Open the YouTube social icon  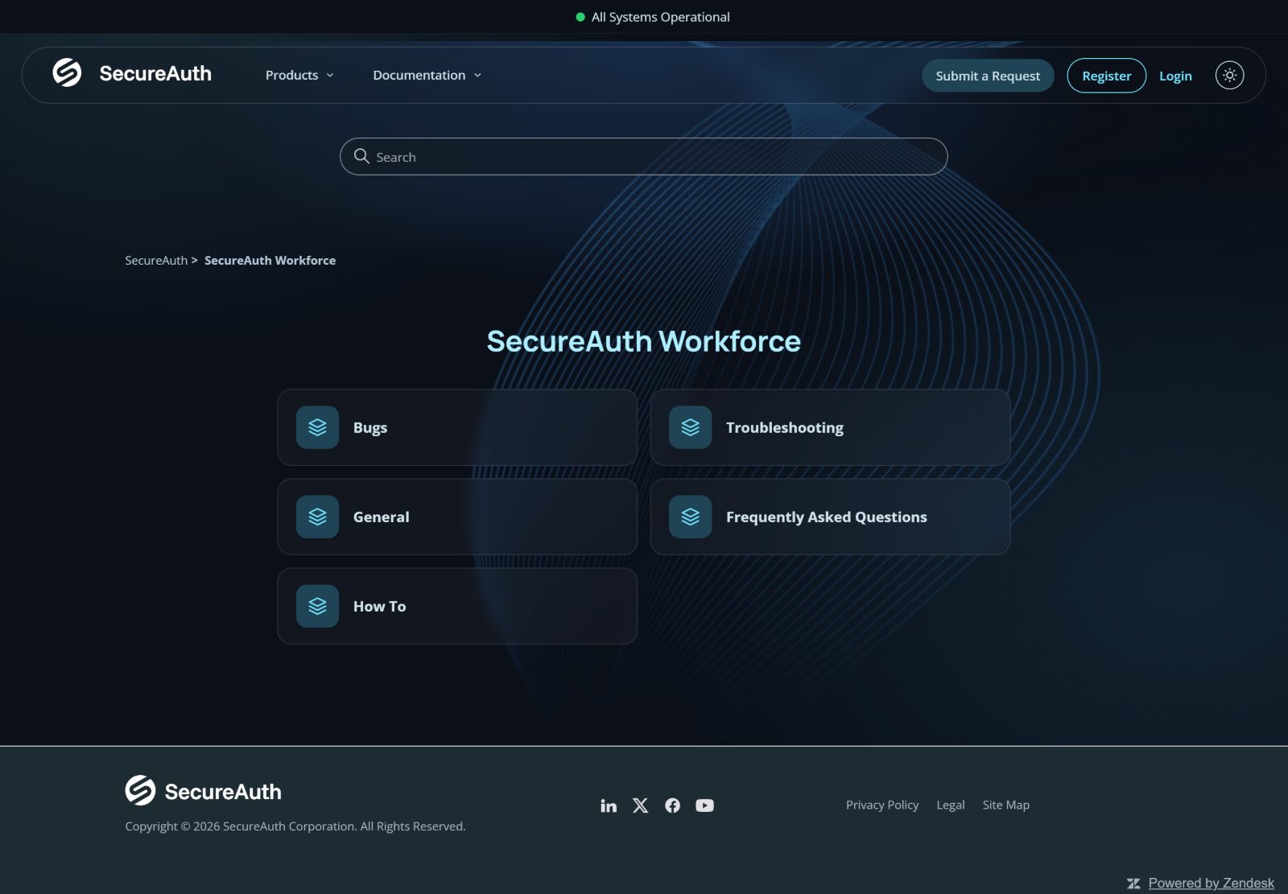[x=704, y=805]
